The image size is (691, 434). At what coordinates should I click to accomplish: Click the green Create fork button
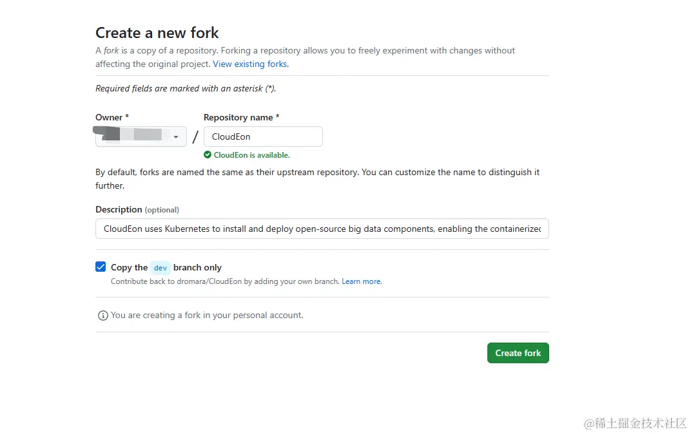518,353
